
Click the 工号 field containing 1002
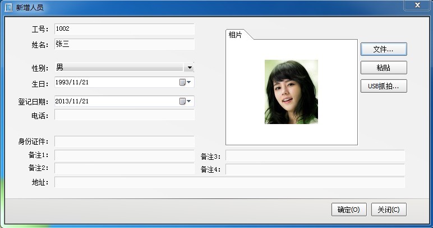[x=125, y=29]
